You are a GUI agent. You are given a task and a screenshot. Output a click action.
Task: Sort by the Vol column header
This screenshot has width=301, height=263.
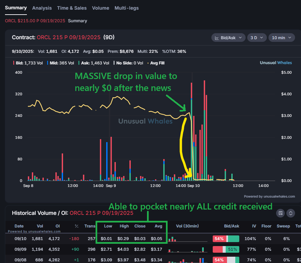point(40,226)
